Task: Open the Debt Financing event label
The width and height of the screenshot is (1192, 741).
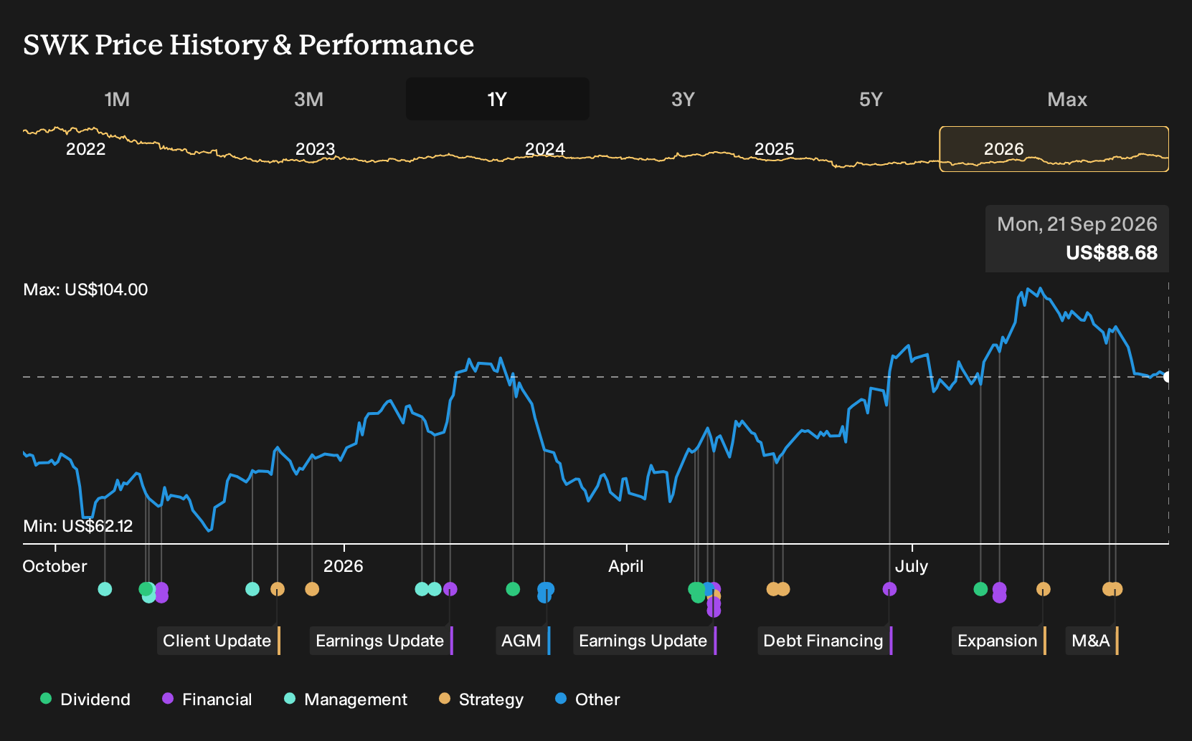Action: [x=825, y=641]
